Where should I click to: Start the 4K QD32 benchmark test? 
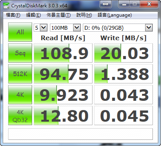[x=20, y=115]
